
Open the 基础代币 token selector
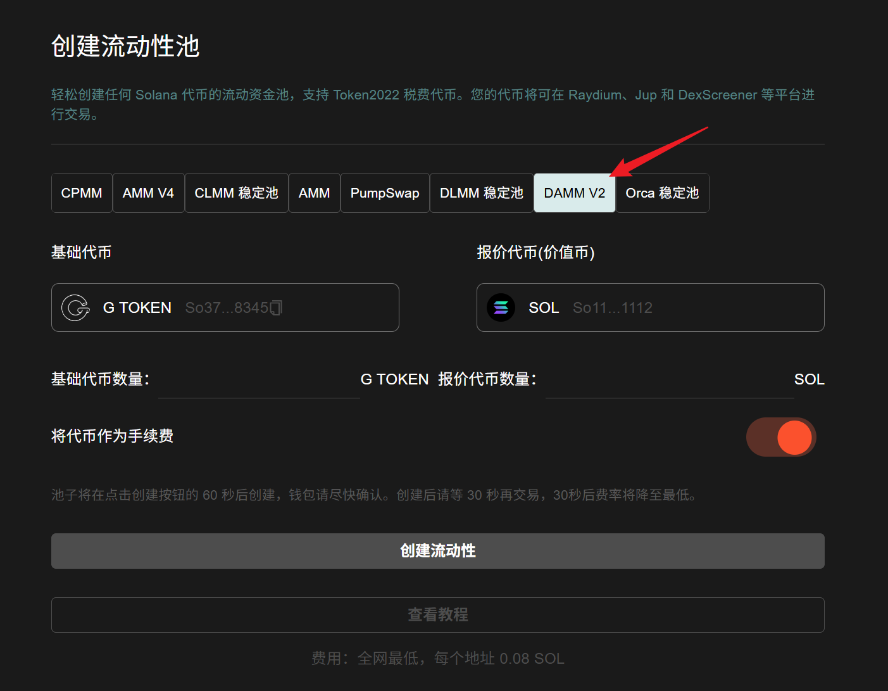click(225, 308)
